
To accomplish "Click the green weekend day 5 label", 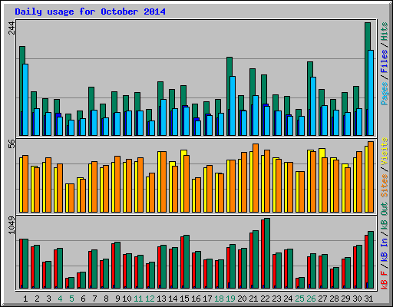I will click(71, 299).
